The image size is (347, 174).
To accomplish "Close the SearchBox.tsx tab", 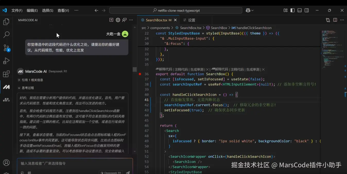I will [175, 20].
